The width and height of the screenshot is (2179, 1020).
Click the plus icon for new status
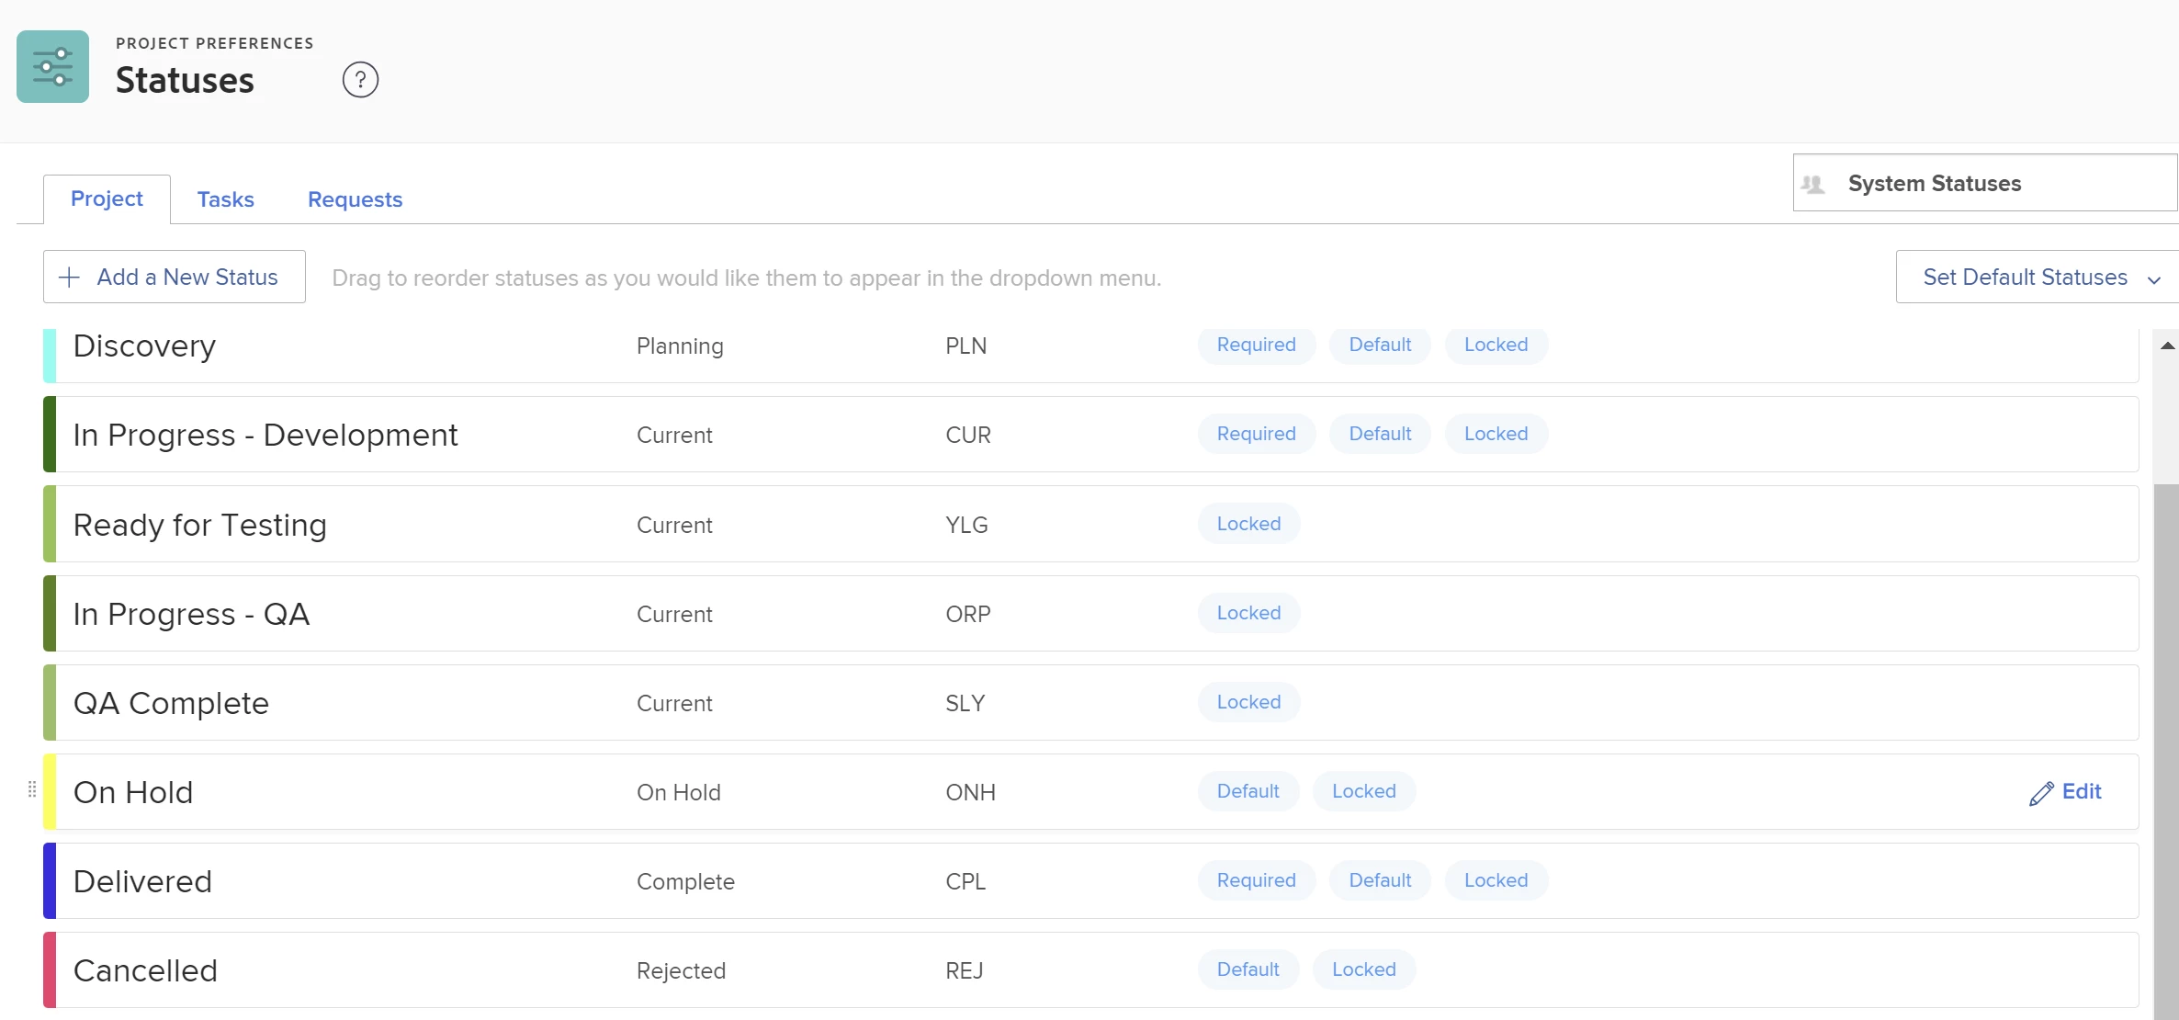69,278
